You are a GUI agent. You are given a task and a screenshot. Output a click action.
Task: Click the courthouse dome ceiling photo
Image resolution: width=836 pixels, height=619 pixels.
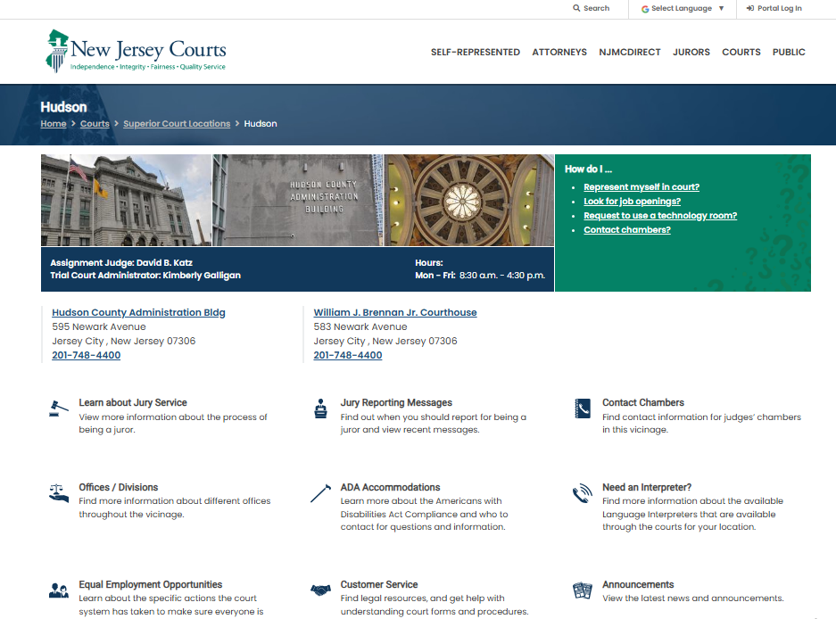470,200
